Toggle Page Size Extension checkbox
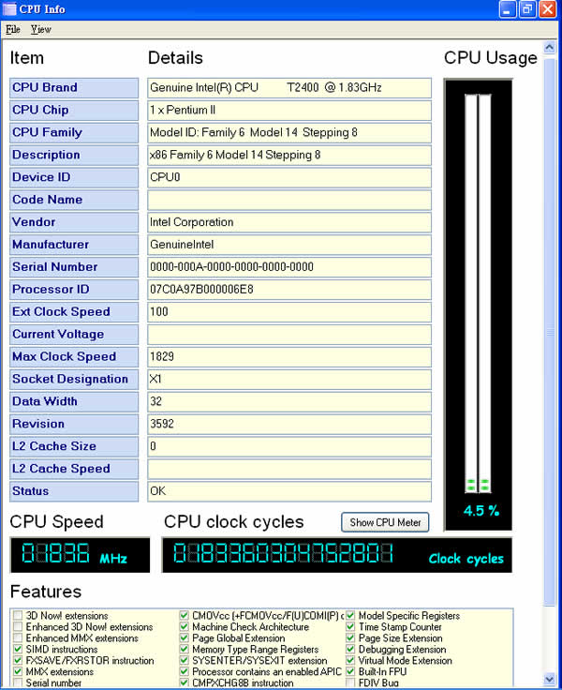 coord(350,637)
